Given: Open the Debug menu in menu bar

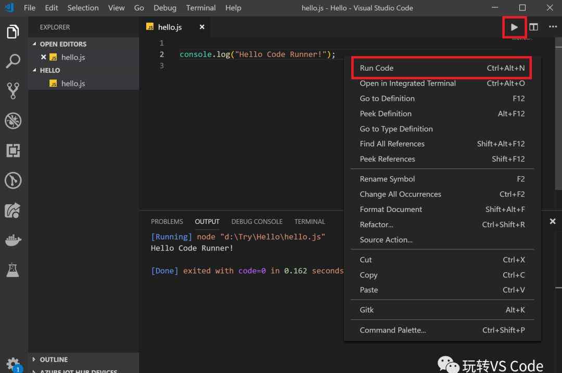Looking at the screenshot, I should click(x=164, y=8).
